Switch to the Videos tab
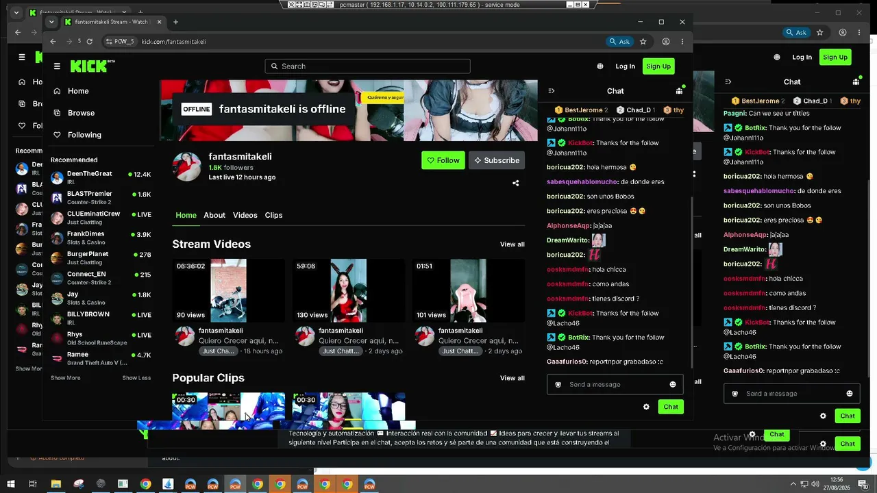This screenshot has height=493, width=877. pyautogui.click(x=245, y=215)
